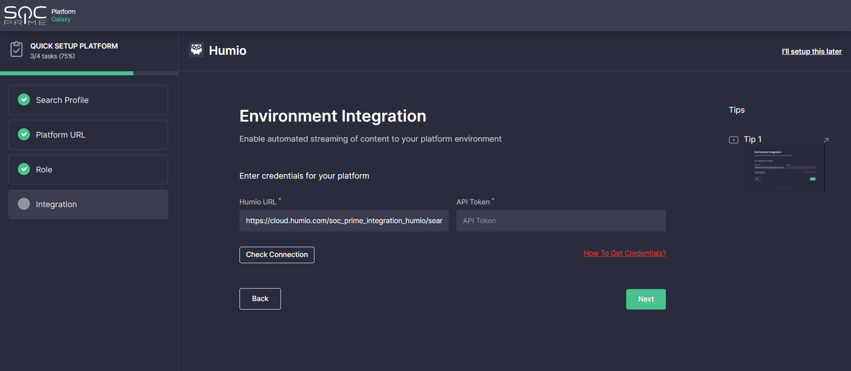Click the Quick Setup clipboard icon

pos(17,49)
